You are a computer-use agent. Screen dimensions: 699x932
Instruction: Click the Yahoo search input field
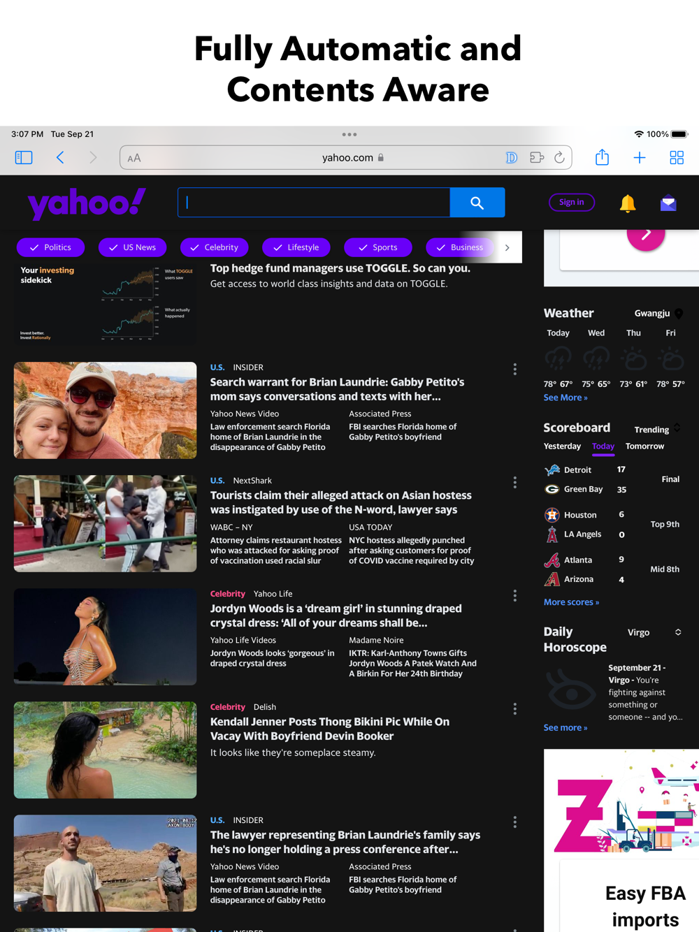[315, 203]
